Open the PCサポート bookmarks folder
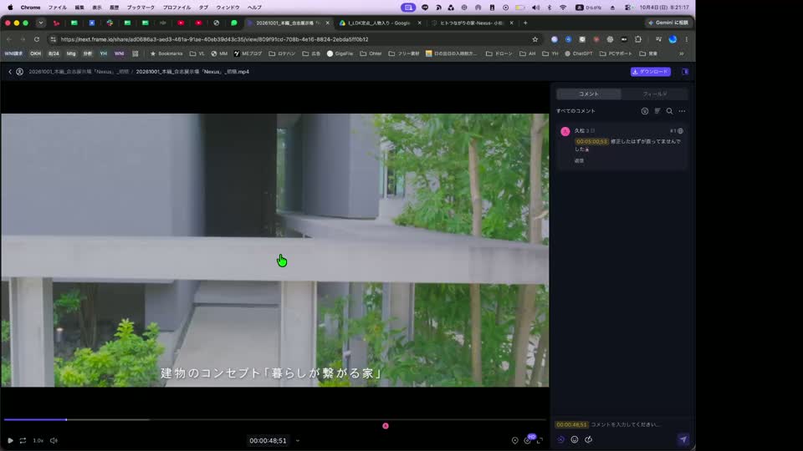 616,53
